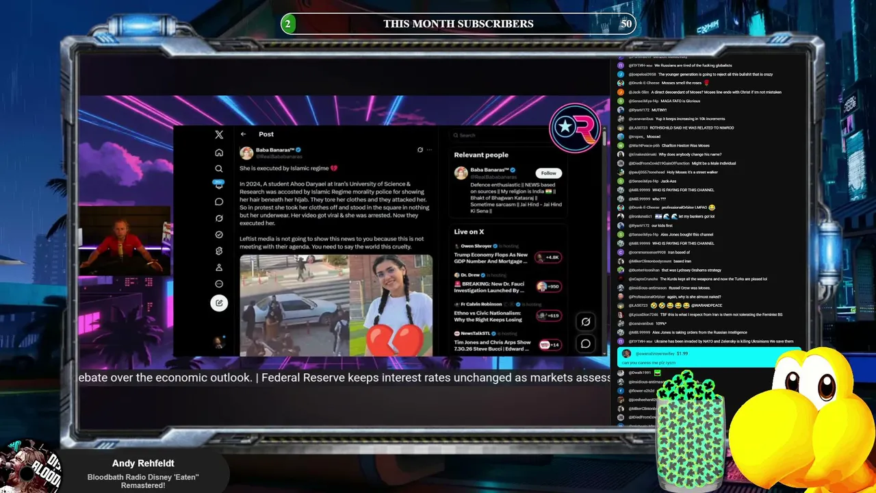Open the Home feed icon

tap(219, 152)
